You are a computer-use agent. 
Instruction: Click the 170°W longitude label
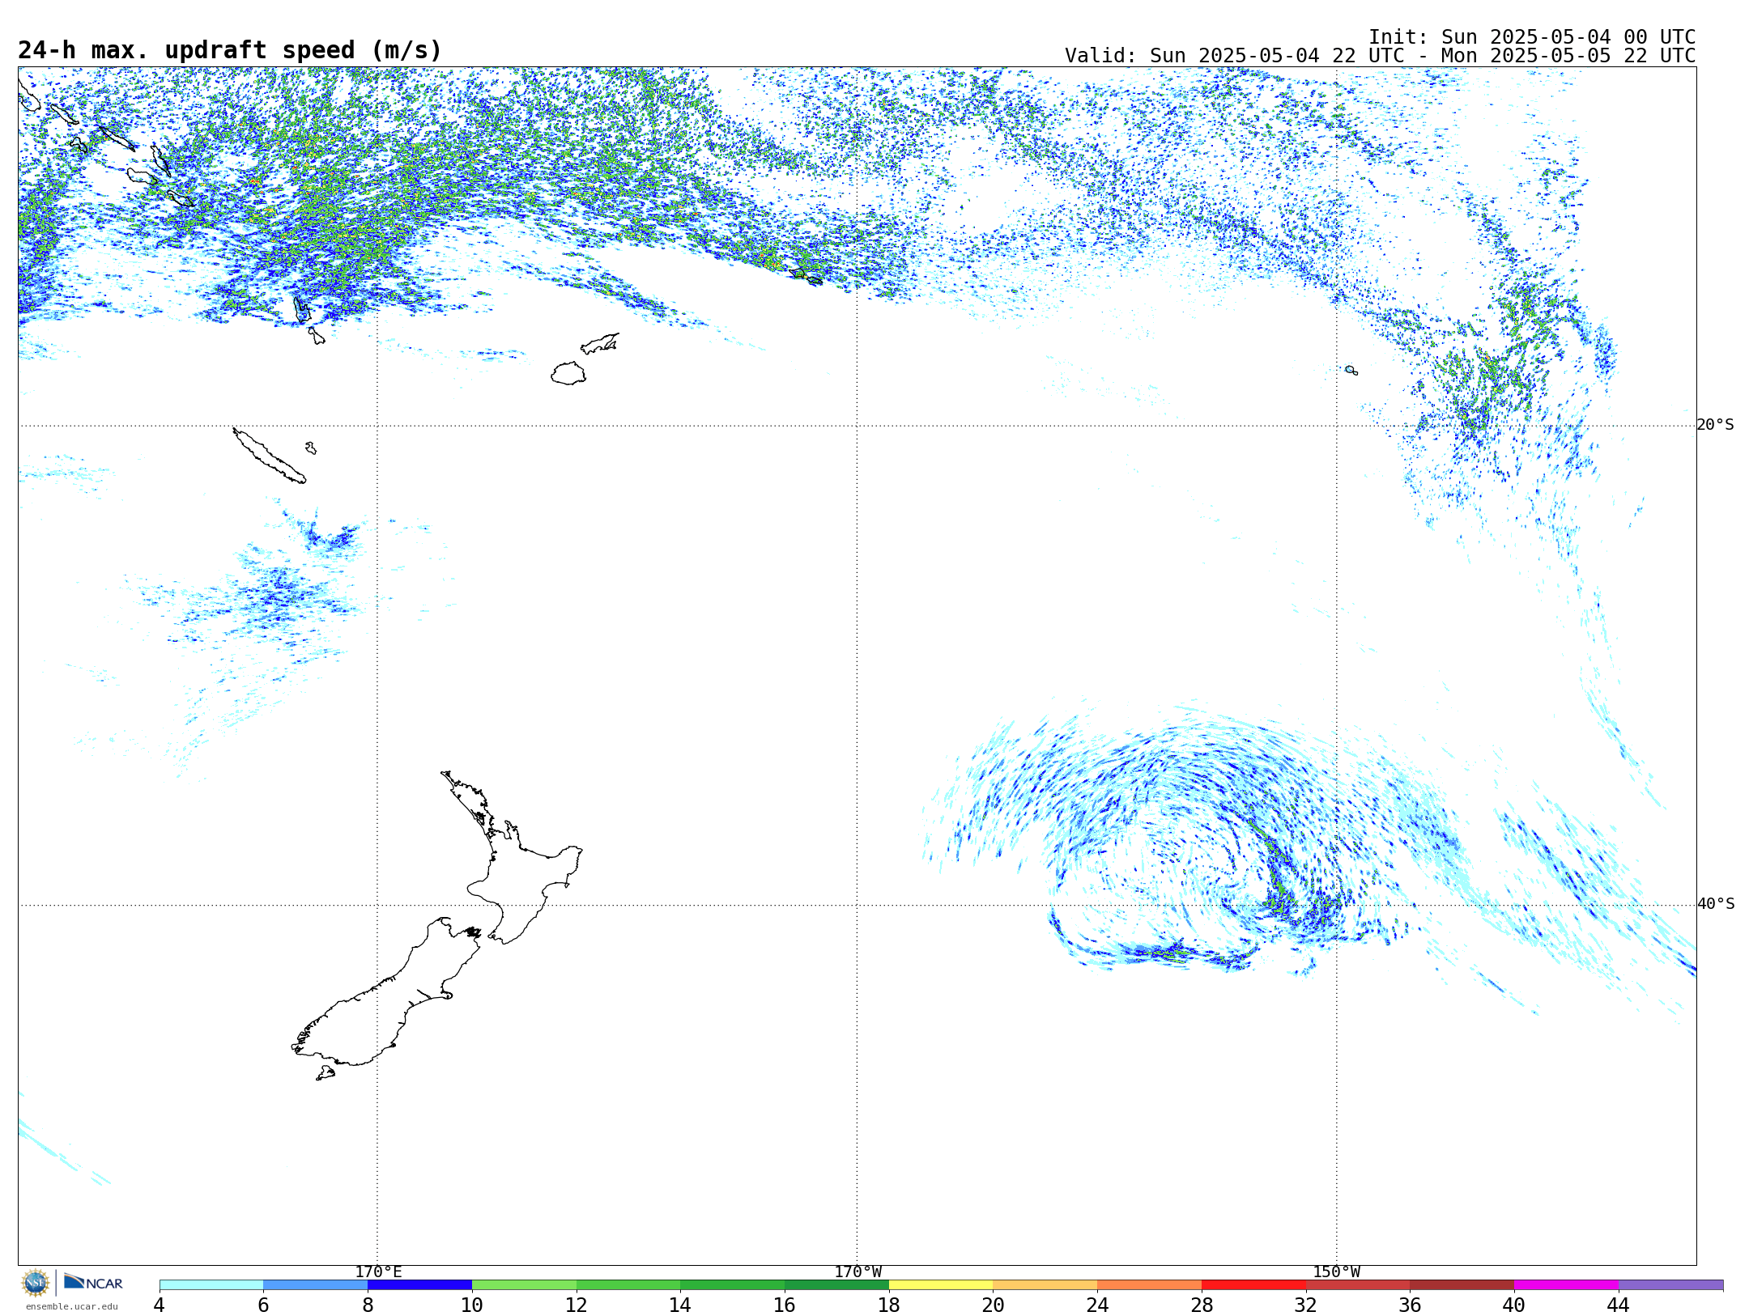(x=857, y=1272)
